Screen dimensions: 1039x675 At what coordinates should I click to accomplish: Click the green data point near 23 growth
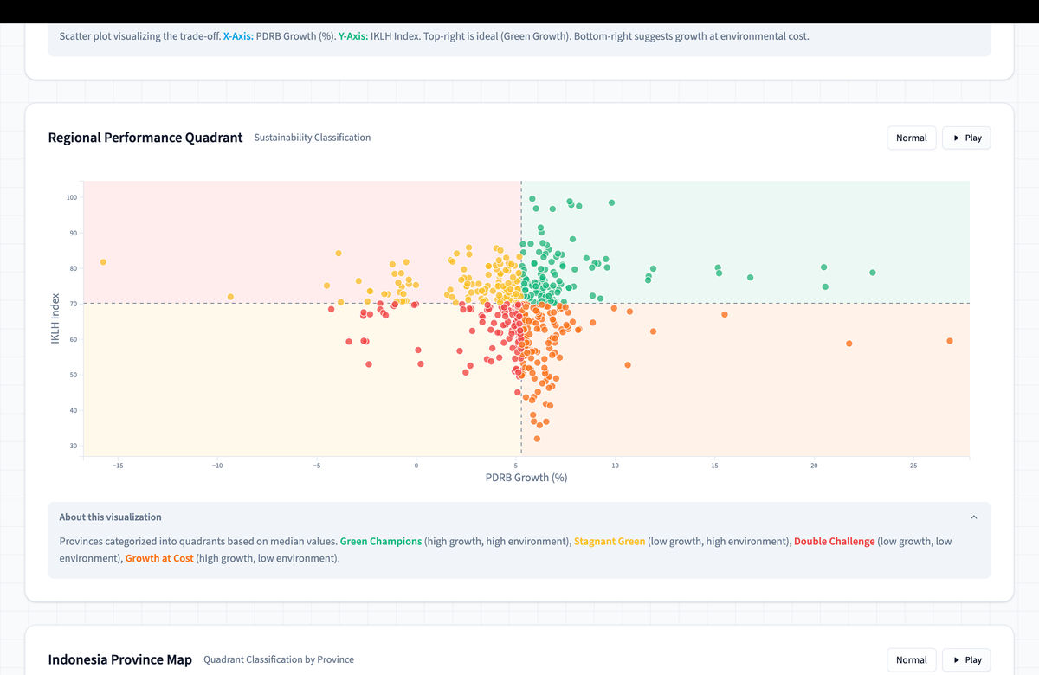[x=873, y=273]
